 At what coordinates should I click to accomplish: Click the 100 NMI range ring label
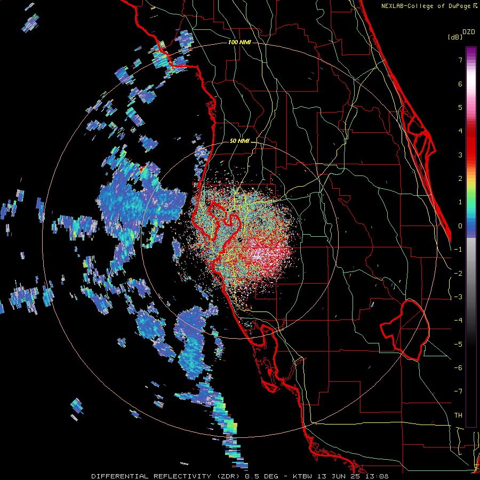pyautogui.click(x=239, y=42)
